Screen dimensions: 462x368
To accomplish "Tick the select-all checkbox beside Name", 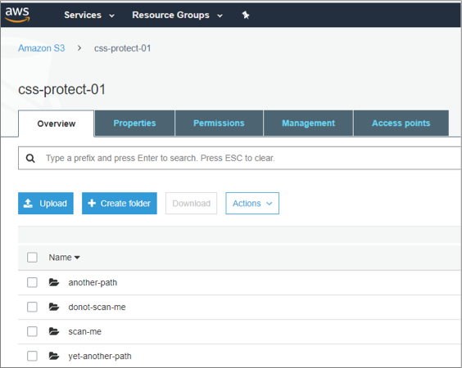I will [32, 257].
